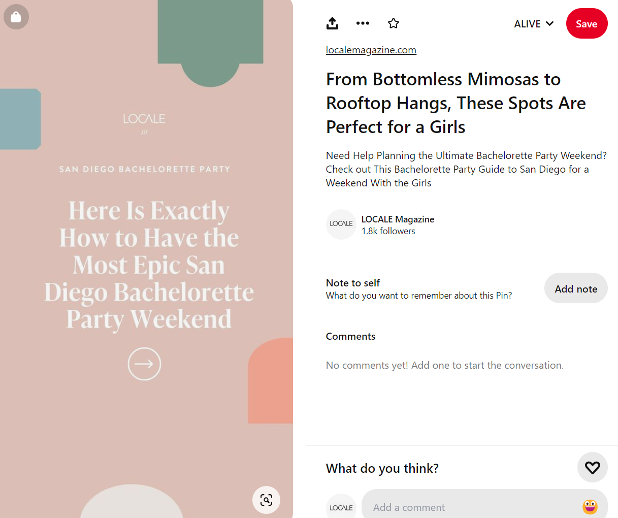Click the 1.8k followers count

[388, 231]
